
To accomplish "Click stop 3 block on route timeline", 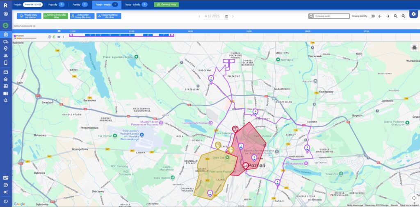I will [x=110, y=35].
